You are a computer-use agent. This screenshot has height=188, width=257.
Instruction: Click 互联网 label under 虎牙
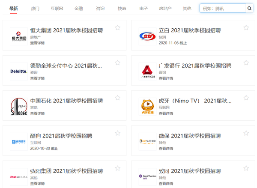tap(164, 107)
